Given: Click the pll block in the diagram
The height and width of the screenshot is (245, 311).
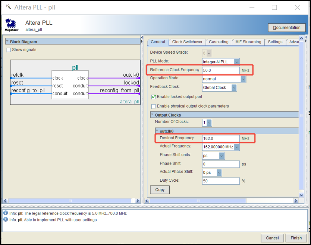Looking at the screenshot, I should click(x=70, y=85).
